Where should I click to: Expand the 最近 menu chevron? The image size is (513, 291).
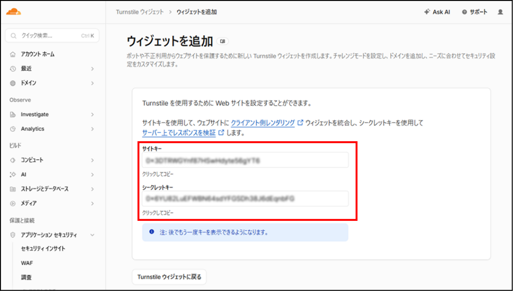click(92, 69)
